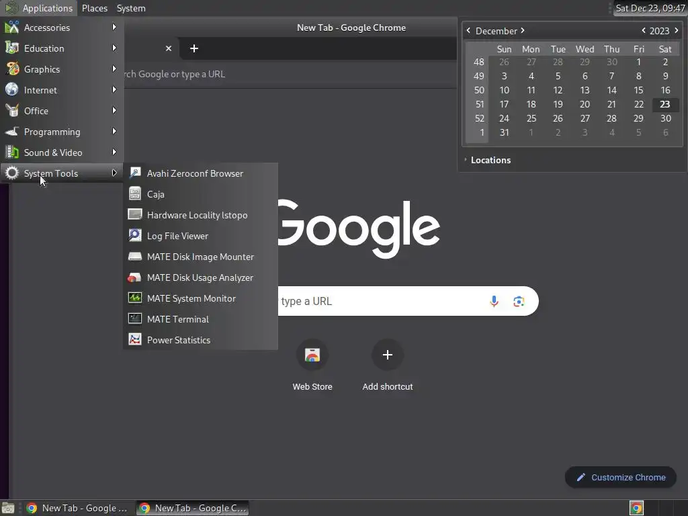Select December 31 in the calendar
Screen dimensions: 688x516
click(x=504, y=132)
